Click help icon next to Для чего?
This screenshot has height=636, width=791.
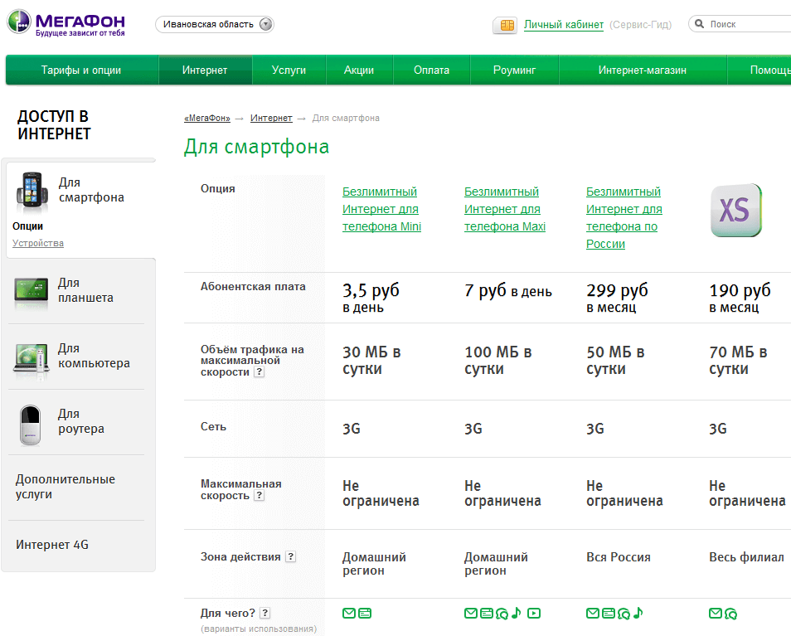[x=264, y=613]
